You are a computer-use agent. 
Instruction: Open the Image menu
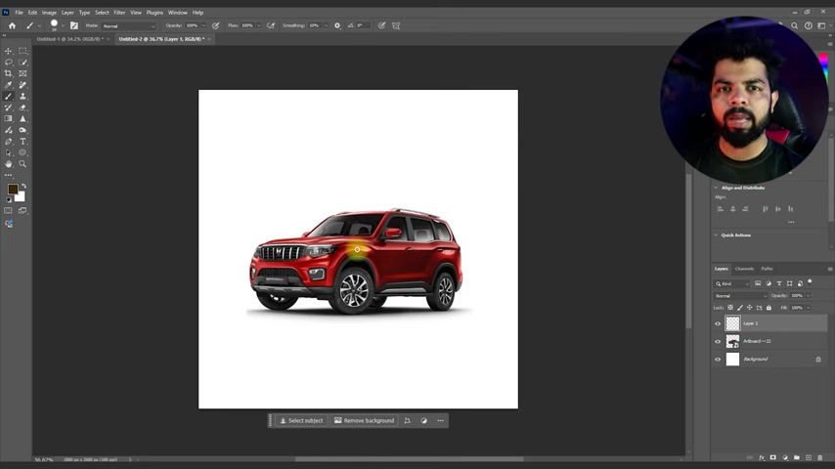pyautogui.click(x=49, y=13)
